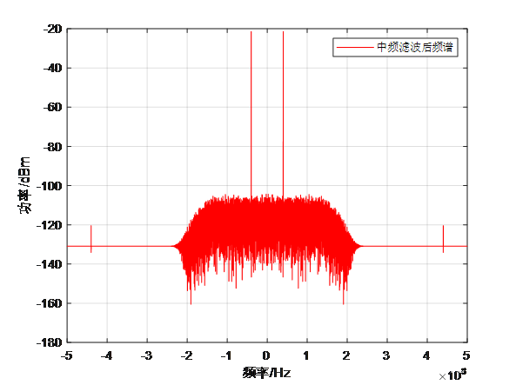Screen dimensions: 516x385
Task: Click the x-axis tick label 3
Action: click(x=386, y=355)
